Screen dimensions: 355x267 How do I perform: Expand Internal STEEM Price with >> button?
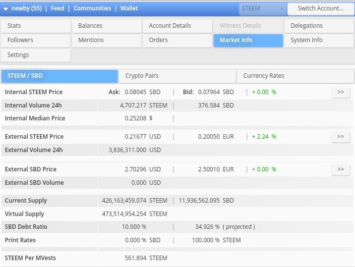pyautogui.click(x=341, y=92)
